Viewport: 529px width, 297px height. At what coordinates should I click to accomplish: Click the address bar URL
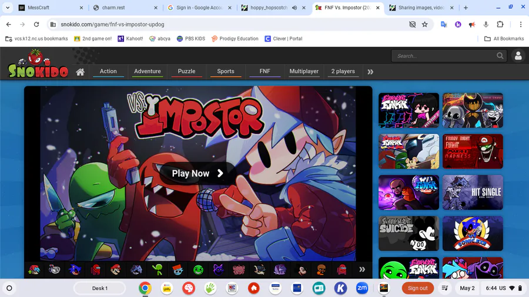(x=112, y=24)
